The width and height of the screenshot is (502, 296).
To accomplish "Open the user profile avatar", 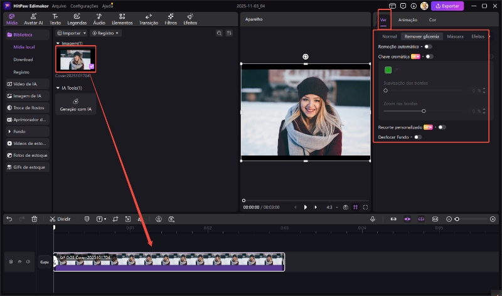I will pyautogui.click(x=424, y=6).
